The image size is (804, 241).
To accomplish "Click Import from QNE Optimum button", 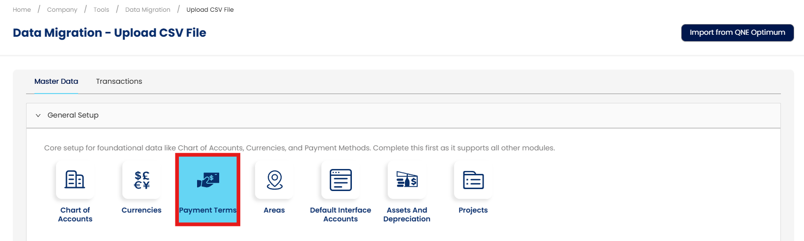I will click(737, 33).
